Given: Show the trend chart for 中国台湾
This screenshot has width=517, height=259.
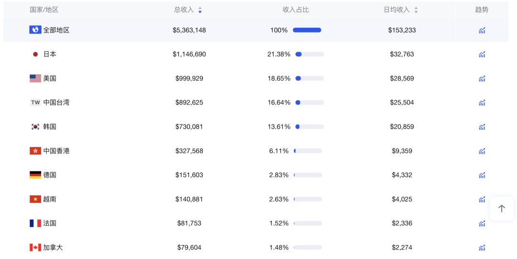Looking at the screenshot, I should pyautogui.click(x=482, y=102).
